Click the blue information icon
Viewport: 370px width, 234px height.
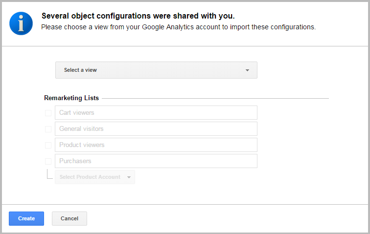click(x=21, y=23)
